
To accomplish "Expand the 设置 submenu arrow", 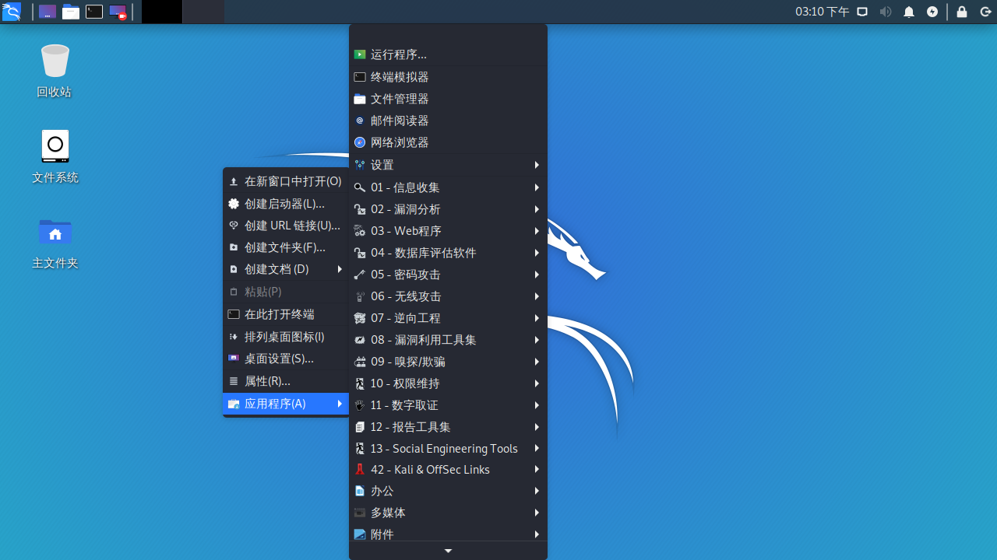I will pos(537,165).
